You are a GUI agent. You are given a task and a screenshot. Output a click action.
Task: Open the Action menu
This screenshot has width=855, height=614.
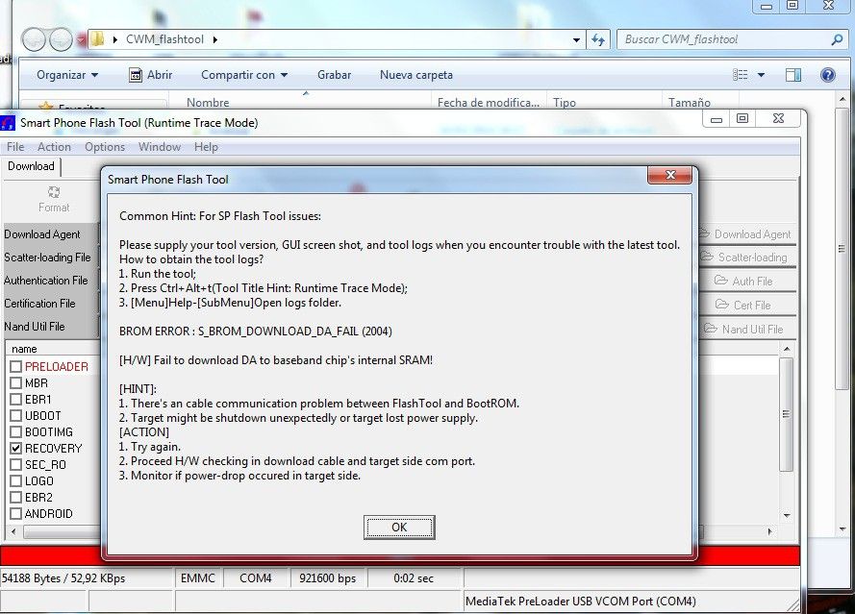[54, 147]
